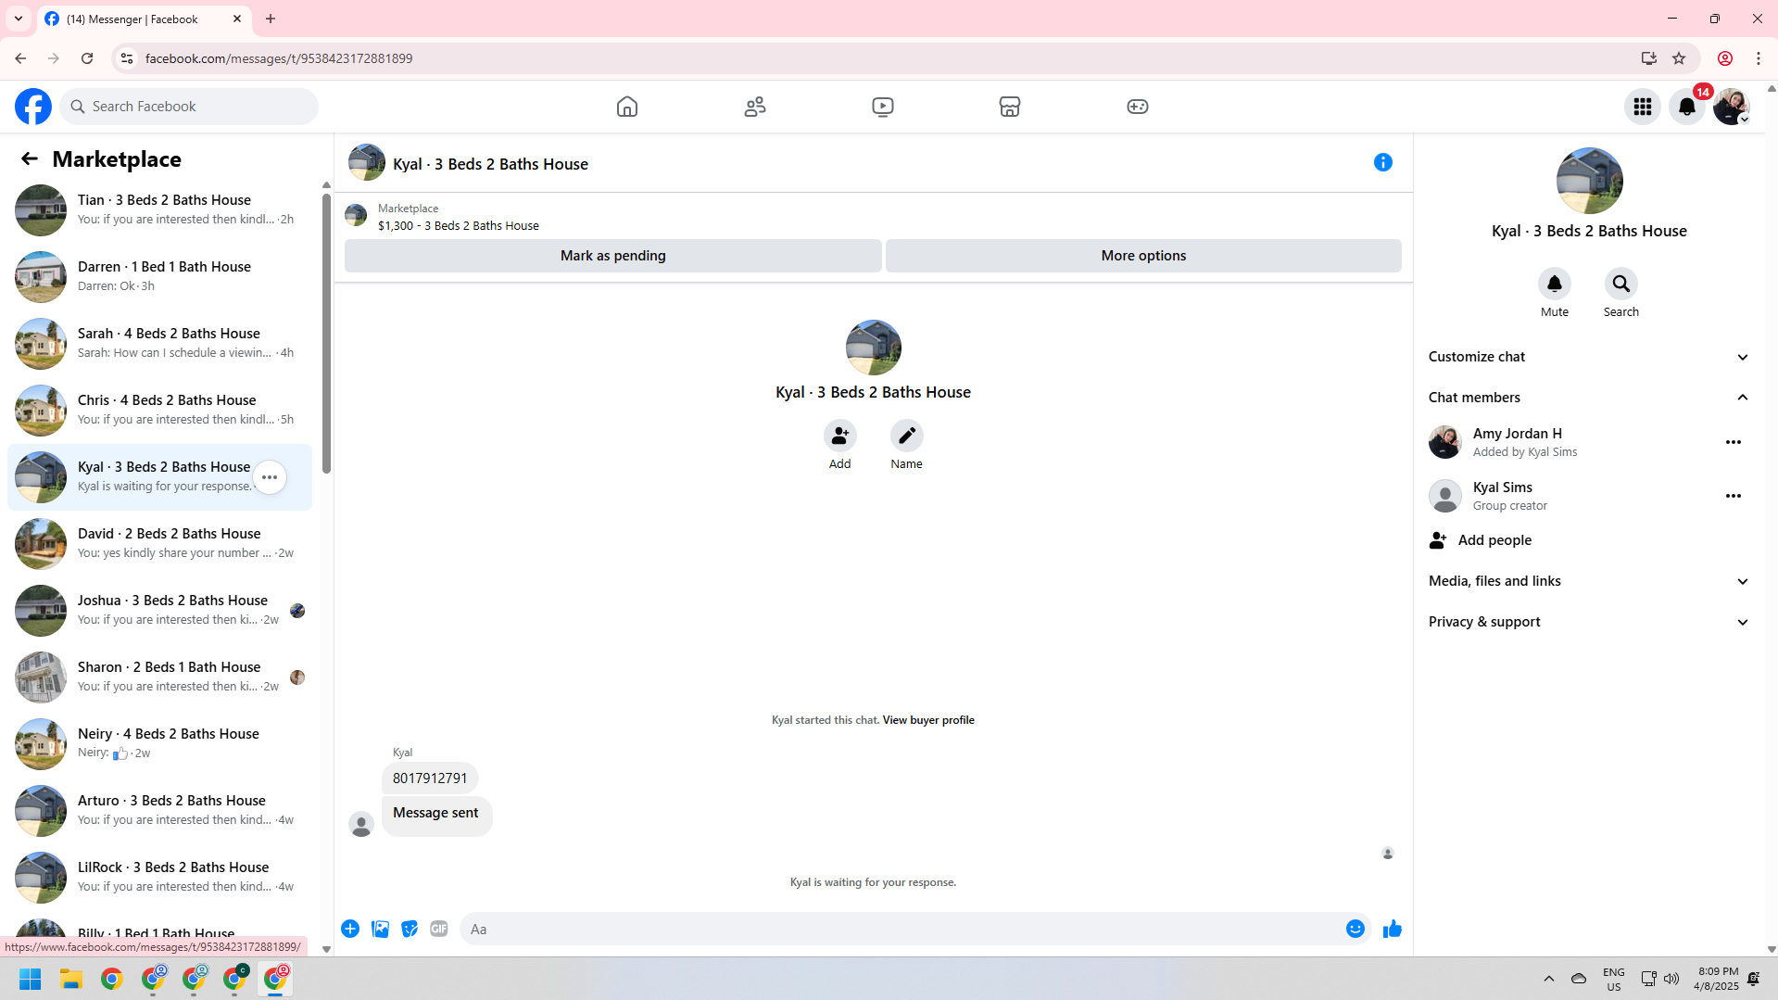
Task: Click the conversation list scrollbar
Action: click(326, 334)
